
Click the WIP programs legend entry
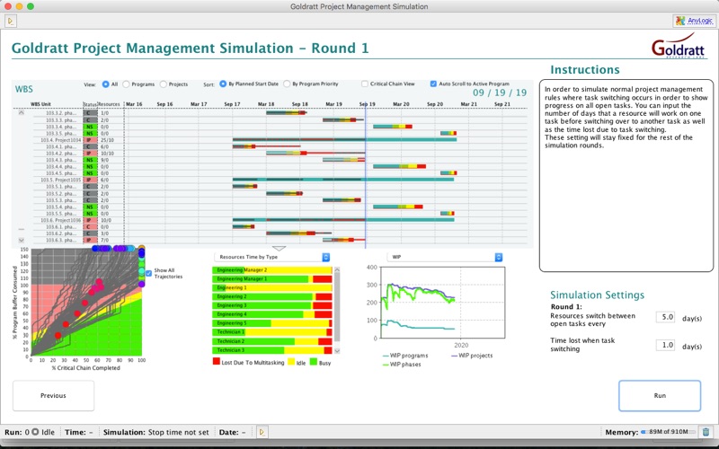[405, 356]
